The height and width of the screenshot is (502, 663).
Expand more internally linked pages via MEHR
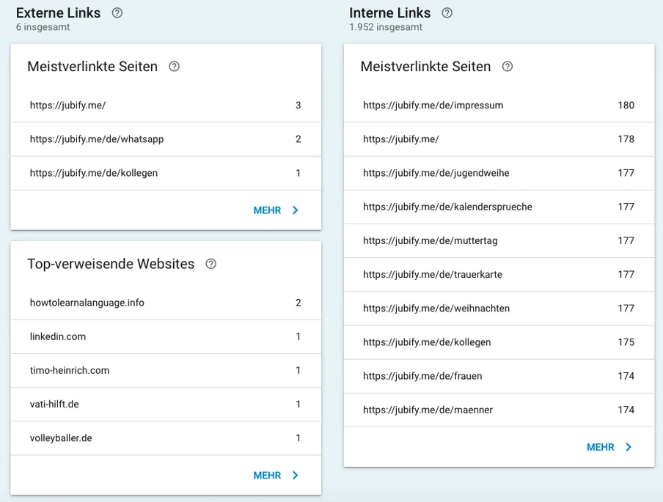601,446
